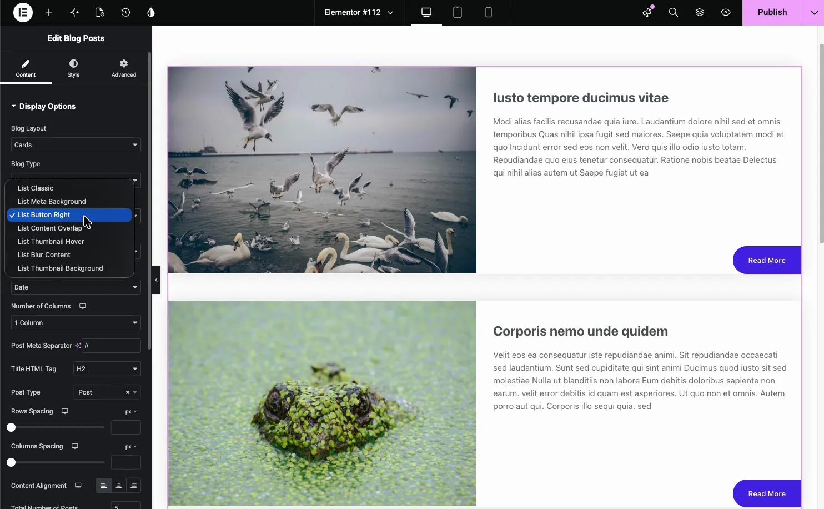Open the Date dropdown
This screenshot has width=824, height=509.
[x=76, y=287]
